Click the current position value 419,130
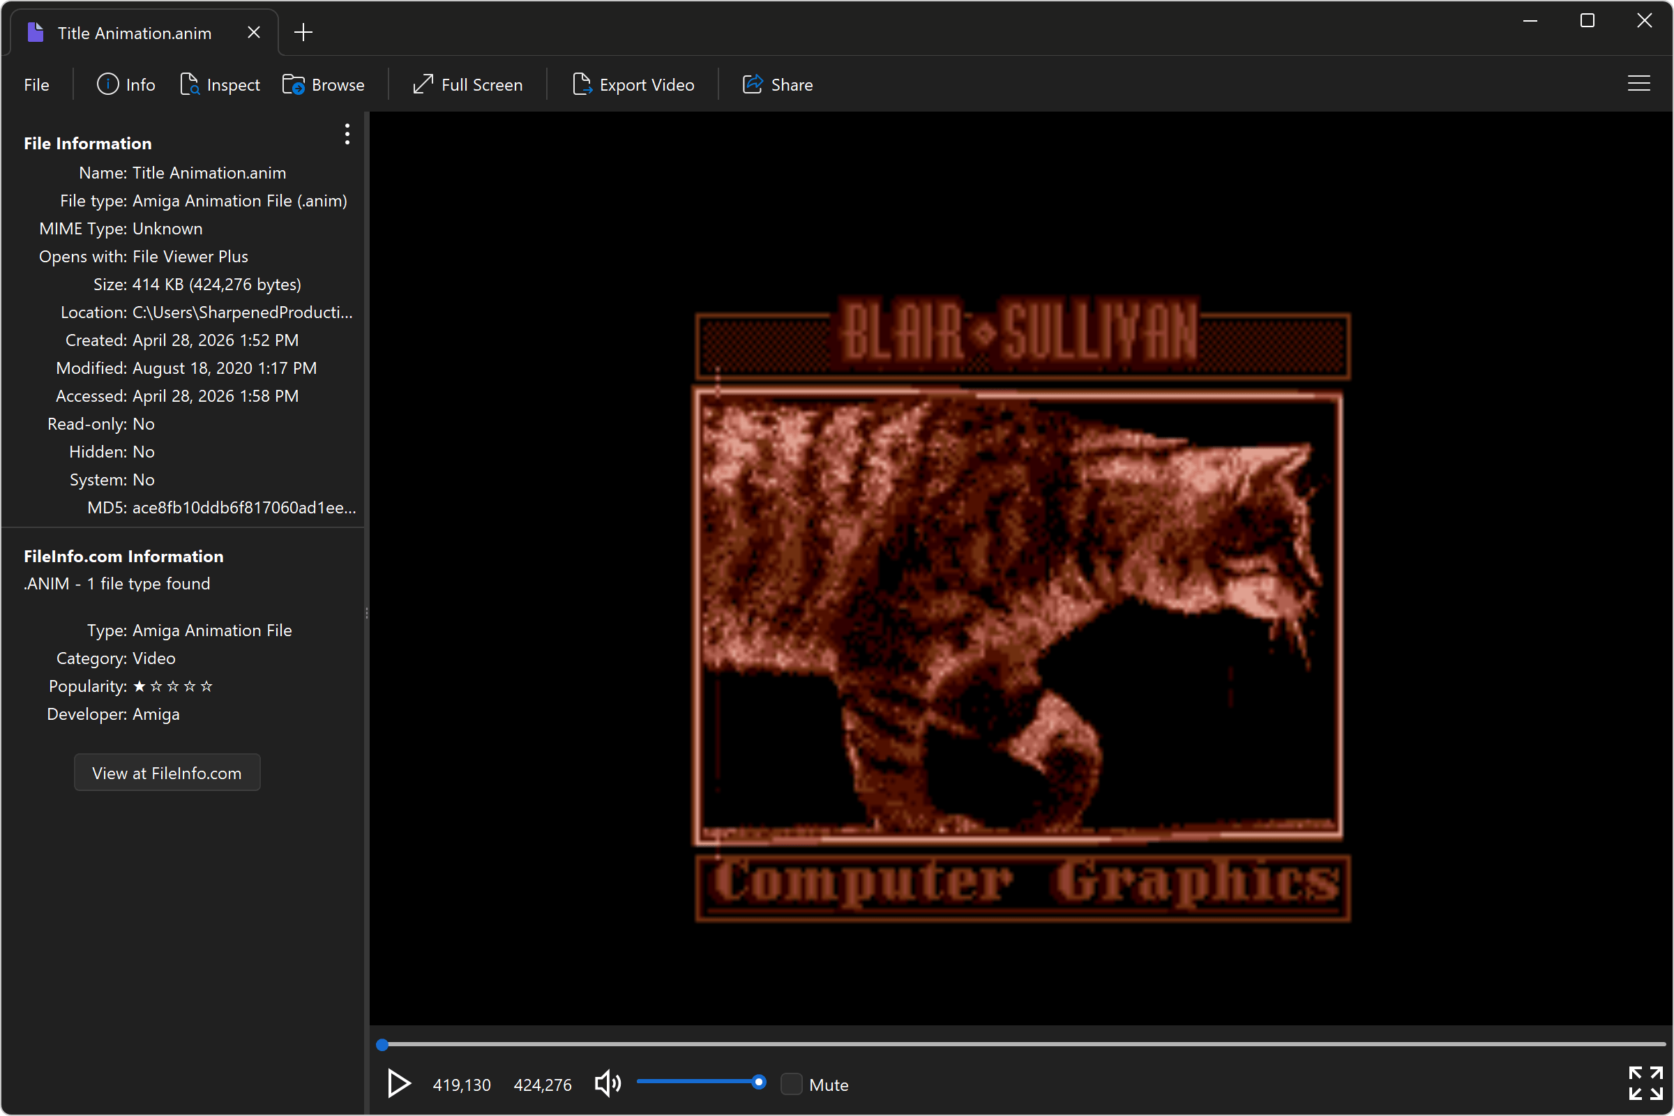This screenshot has height=1116, width=1674. tap(462, 1085)
